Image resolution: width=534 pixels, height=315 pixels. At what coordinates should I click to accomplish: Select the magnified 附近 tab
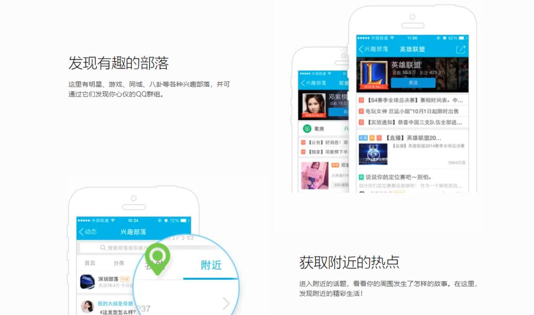pos(211,265)
